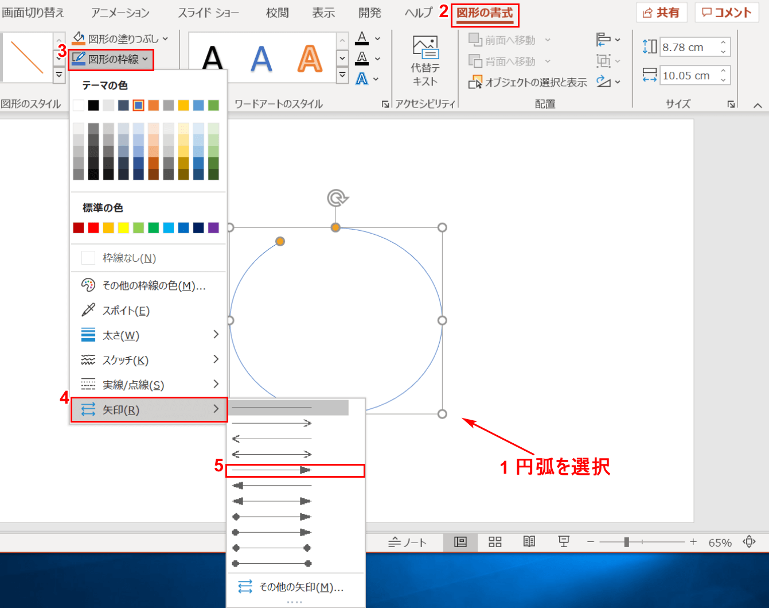769x608 pixels.
Task: Switch to normal view
Action: 460,542
